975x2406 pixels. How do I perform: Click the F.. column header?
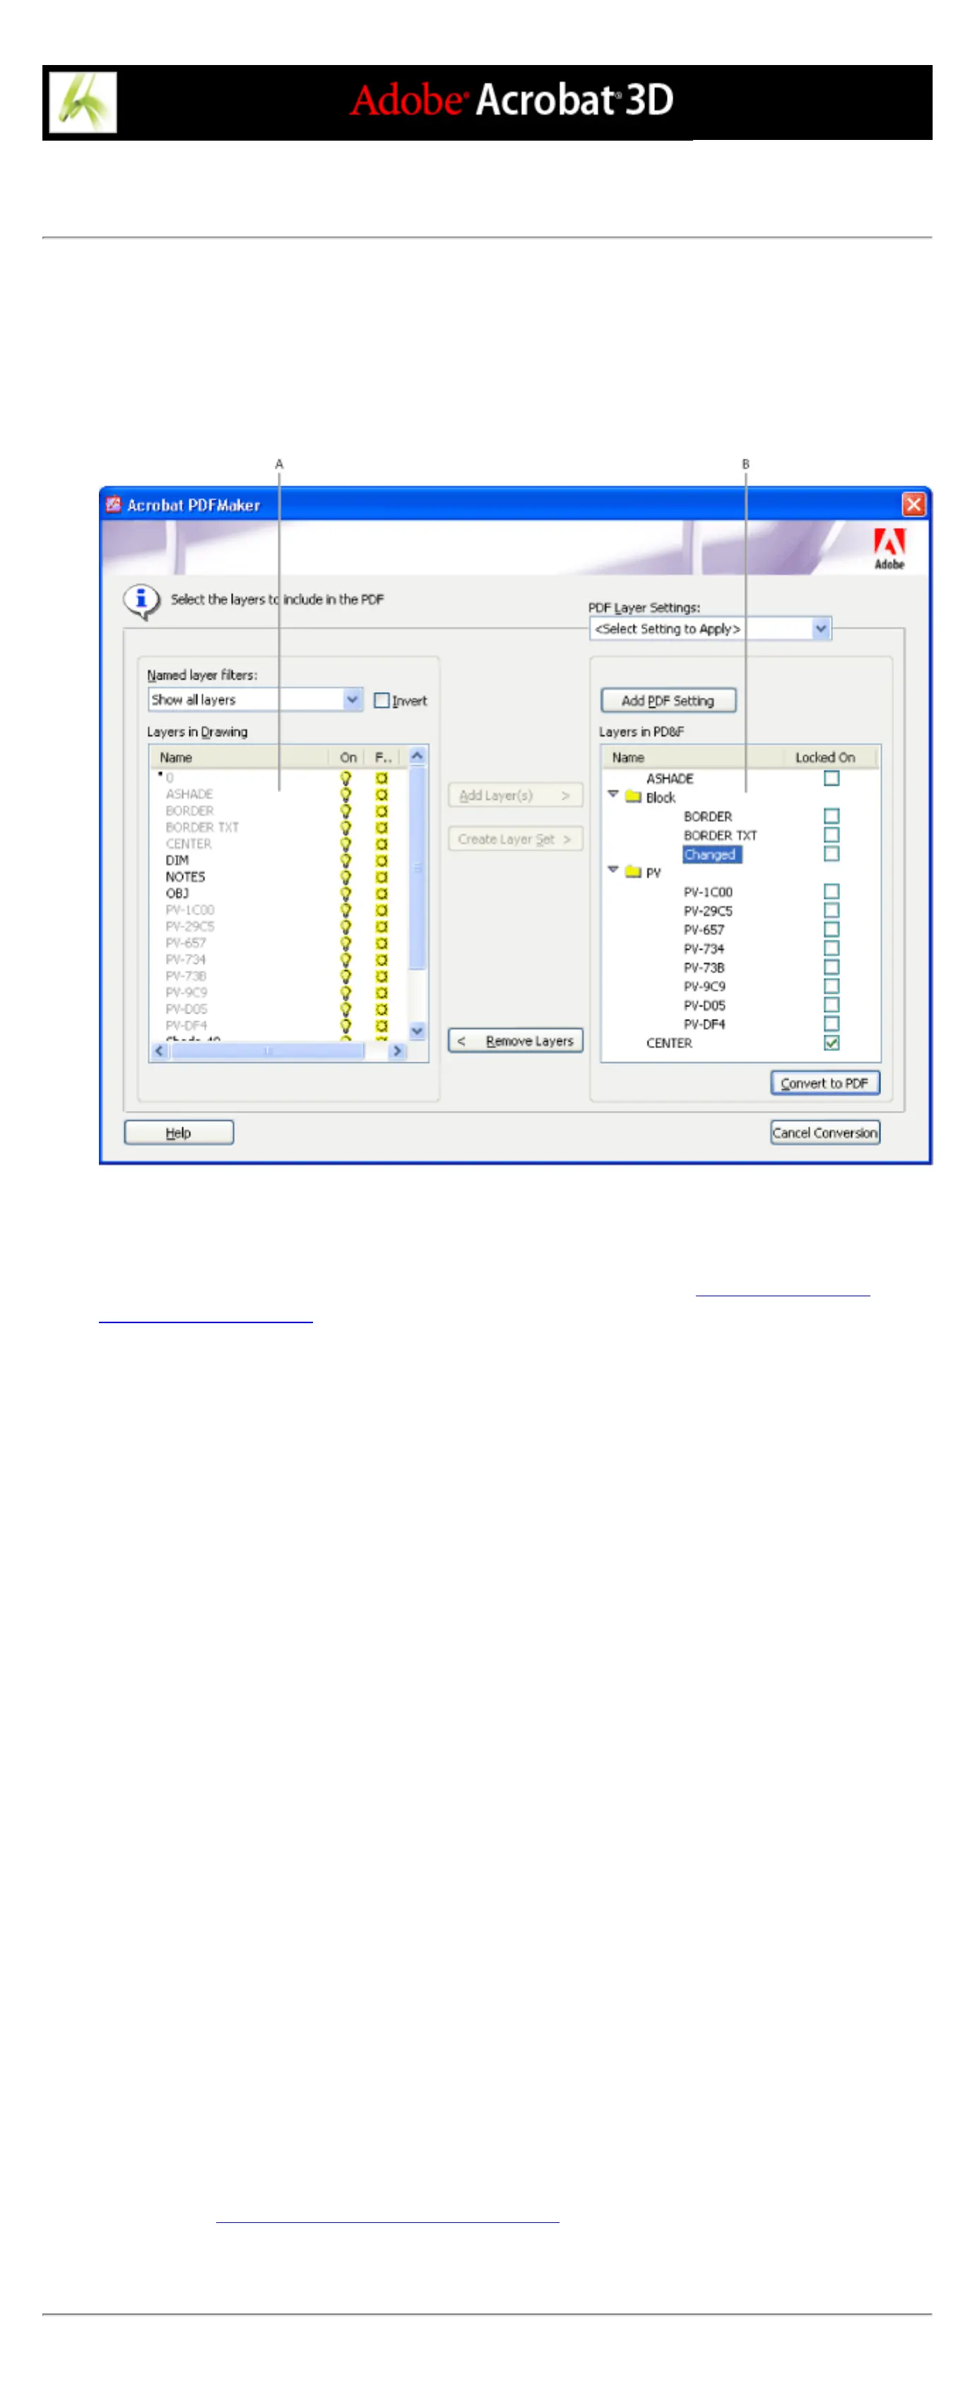pos(384,758)
